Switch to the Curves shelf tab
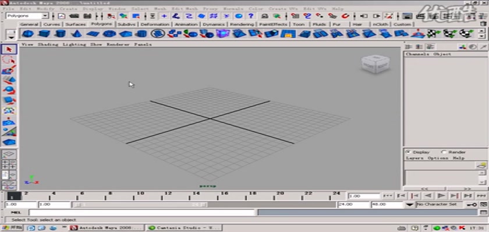The height and width of the screenshot is (232, 489). tap(51, 24)
